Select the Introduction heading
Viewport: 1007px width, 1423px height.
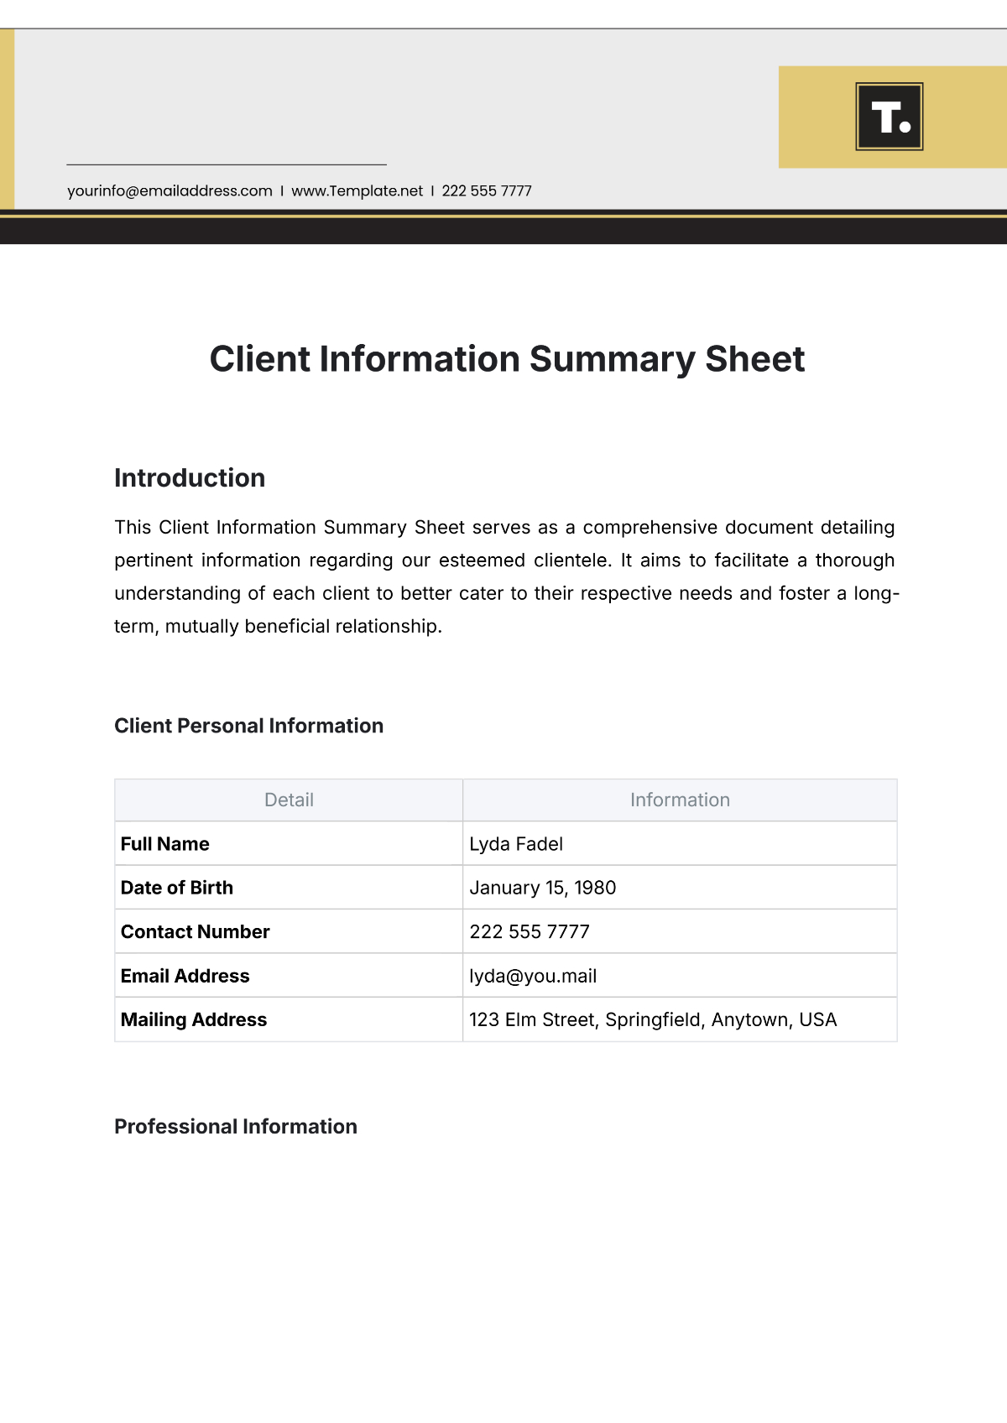[190, 478]
